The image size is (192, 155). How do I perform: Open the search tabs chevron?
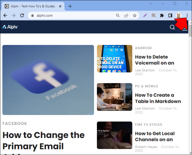click(151, 3)
